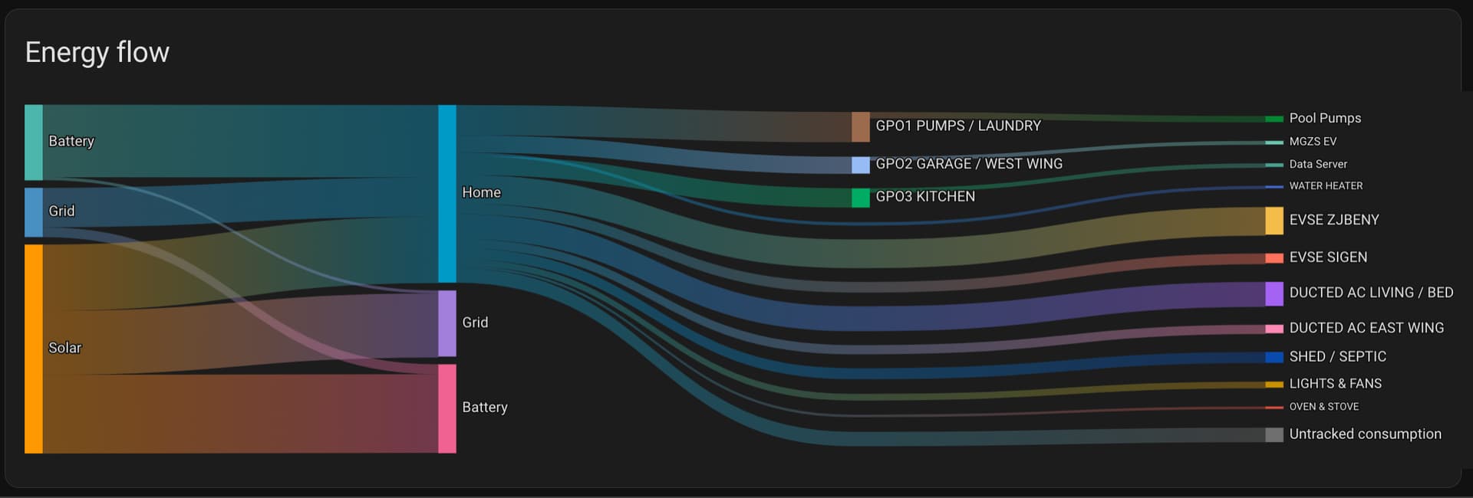Click the OVEN & STOVE label
This screenshot has height=498, width=1473.
click(1323, 407)
